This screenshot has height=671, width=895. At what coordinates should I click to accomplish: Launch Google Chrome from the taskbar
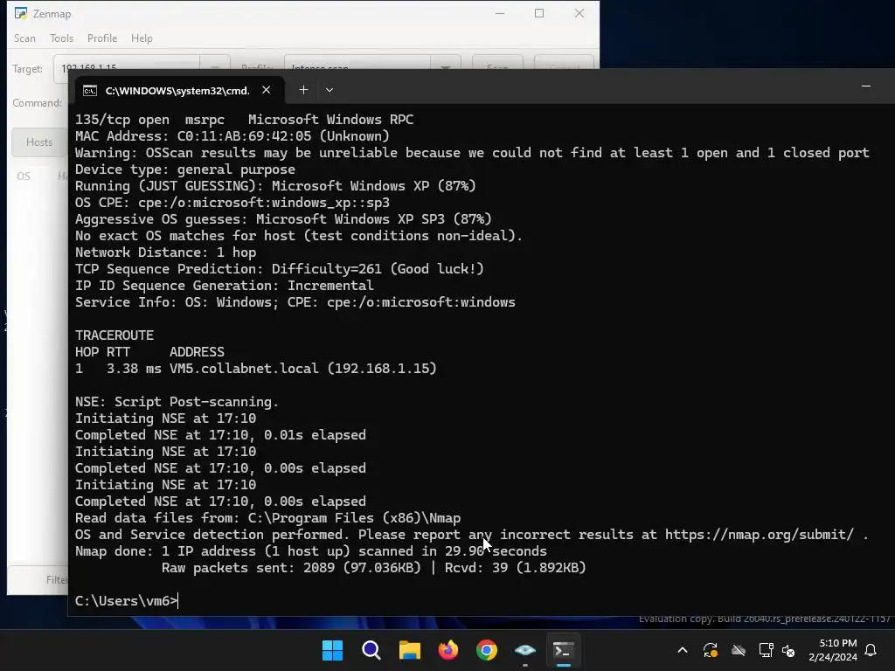coord(486,650)
